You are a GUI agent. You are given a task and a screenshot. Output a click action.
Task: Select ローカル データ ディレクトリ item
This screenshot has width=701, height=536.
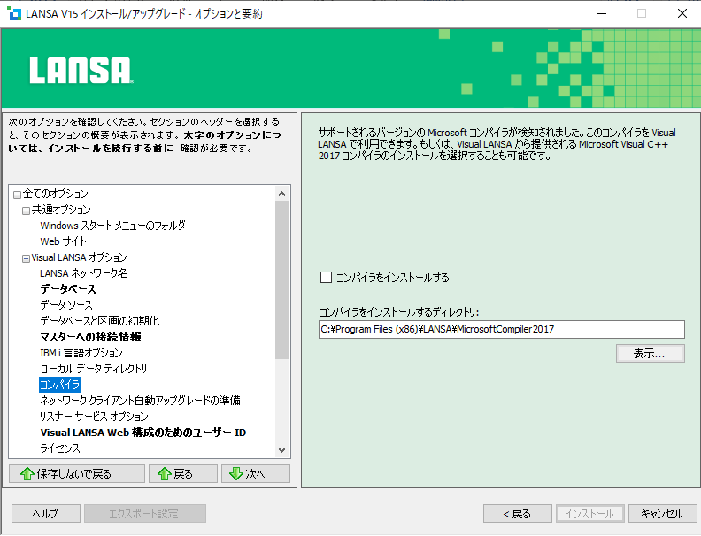pyautogui.click(x=94, y=369)
